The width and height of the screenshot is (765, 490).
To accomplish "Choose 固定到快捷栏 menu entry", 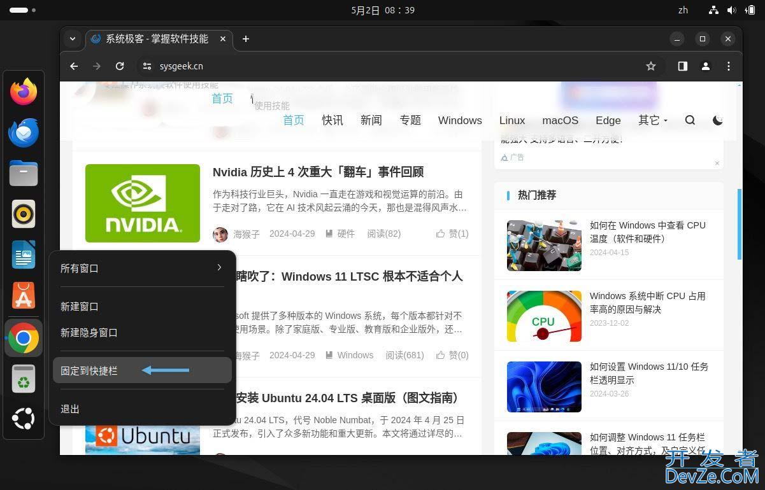I will click(x=142, y=370).
